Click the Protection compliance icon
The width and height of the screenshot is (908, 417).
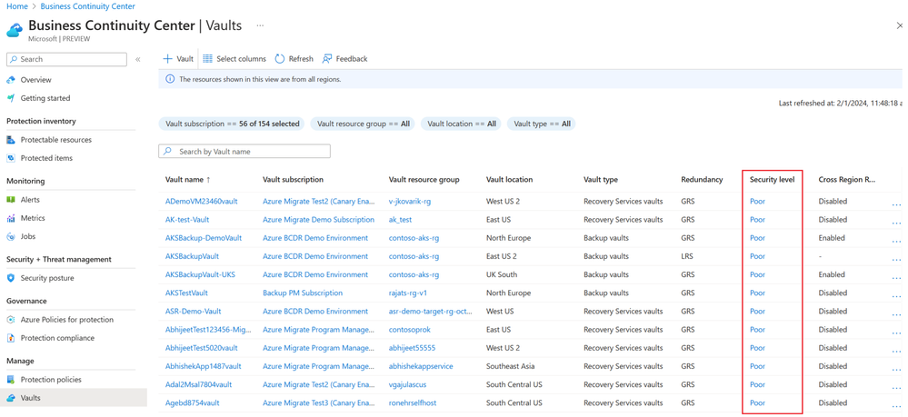pyautogui.click(x=10, y=338)
